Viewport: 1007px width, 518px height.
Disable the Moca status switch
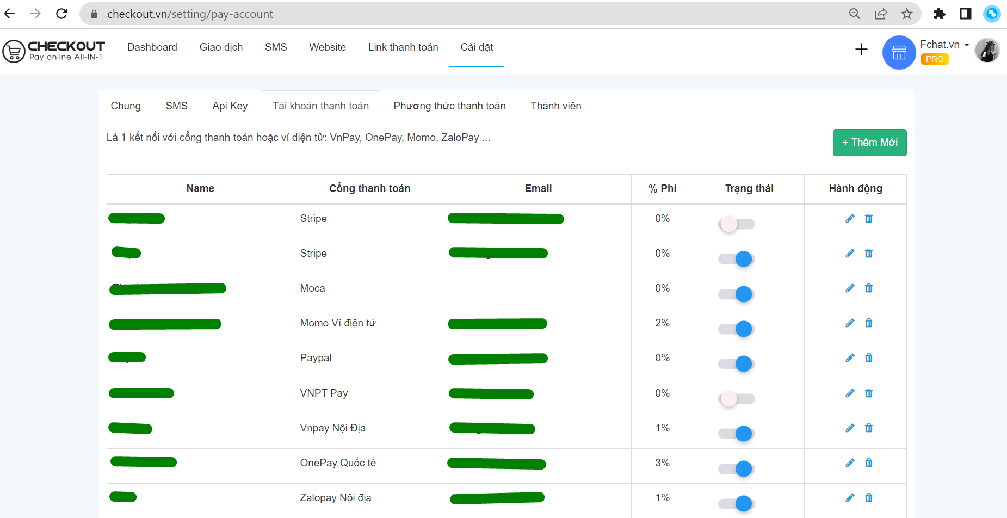[737, 294]
